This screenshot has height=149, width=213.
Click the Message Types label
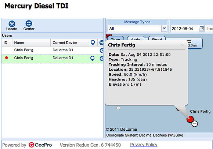tap(137, 22)
